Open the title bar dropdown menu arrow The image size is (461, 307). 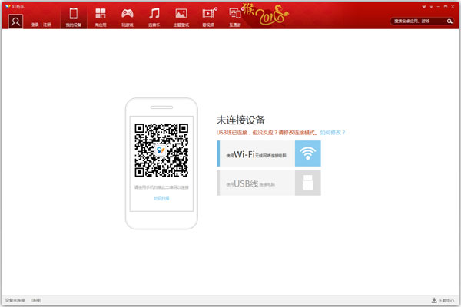pyautogui.click(x=431, y=7)
